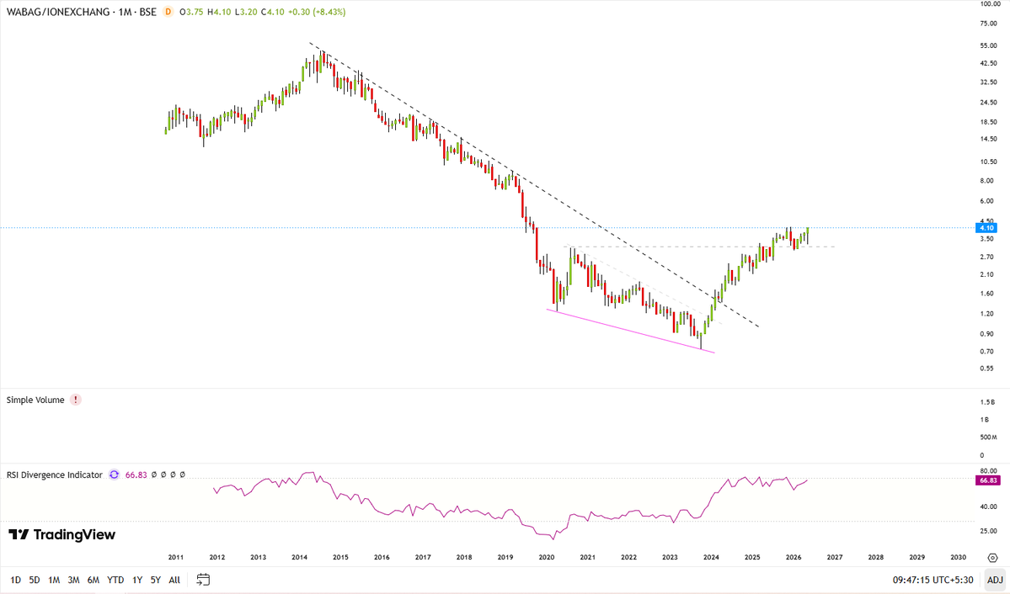Select the magenta support trendline drawing
The image size is (1010, 594).
[631, 331]
